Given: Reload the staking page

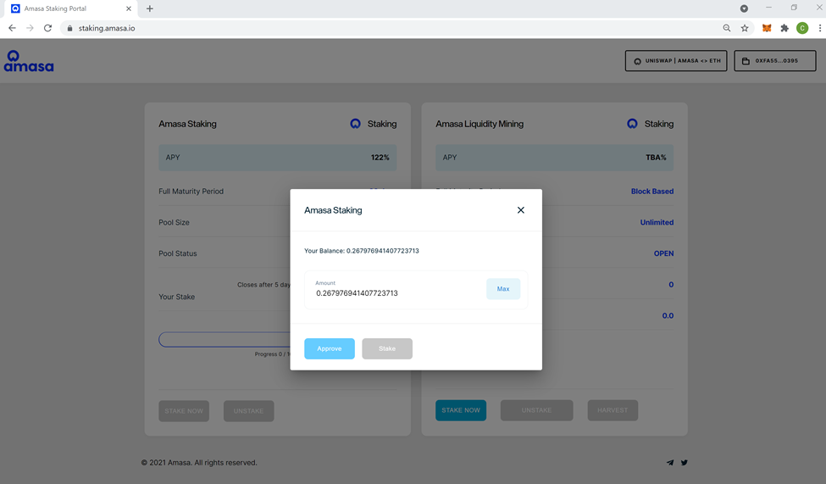Looking at the screenshot, I should pyautogui.click(x=48, y=28).
